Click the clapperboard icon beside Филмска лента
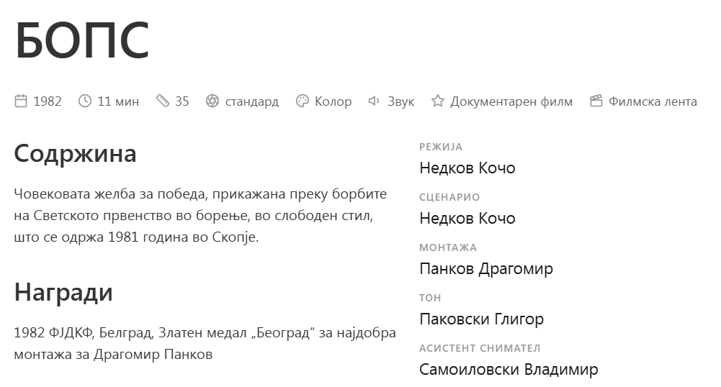 coord(596,101)
